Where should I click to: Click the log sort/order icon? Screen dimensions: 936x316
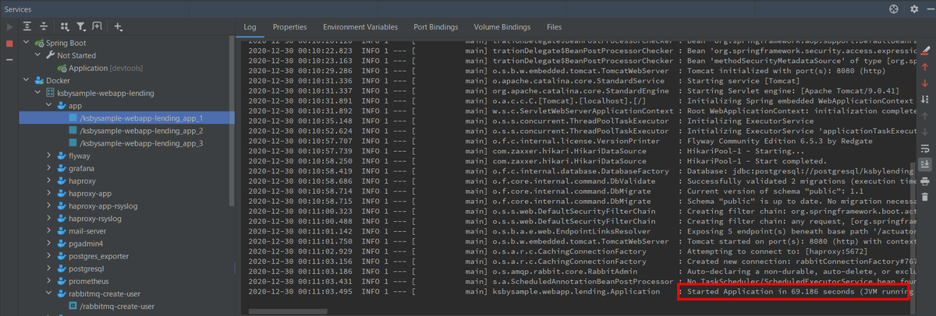click(925, 99)
